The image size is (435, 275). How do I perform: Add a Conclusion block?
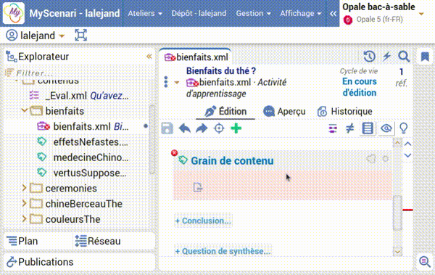(203, 221)
